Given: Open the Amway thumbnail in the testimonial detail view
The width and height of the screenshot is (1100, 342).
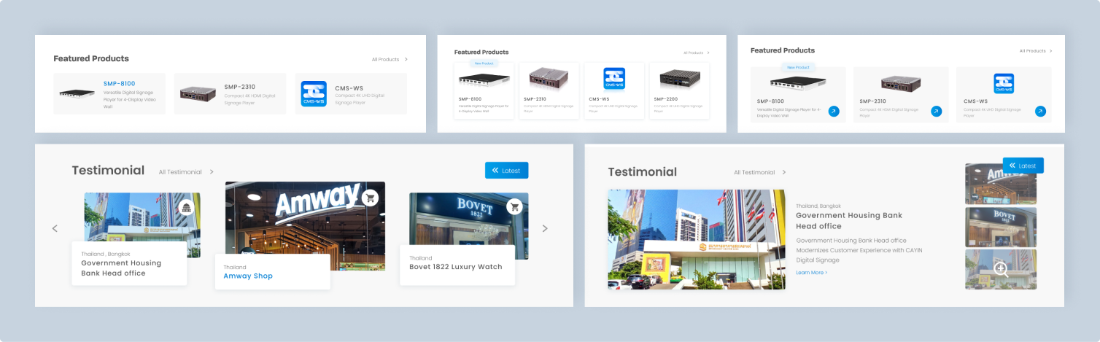Looking at the screenshot, I should click(x=1001, y=184).
